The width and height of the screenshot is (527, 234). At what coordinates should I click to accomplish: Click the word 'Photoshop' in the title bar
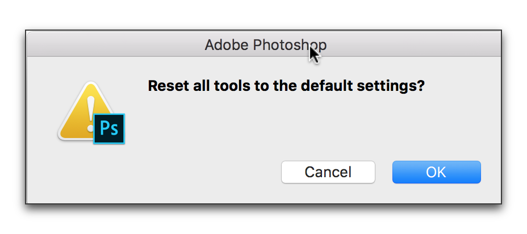290,45
